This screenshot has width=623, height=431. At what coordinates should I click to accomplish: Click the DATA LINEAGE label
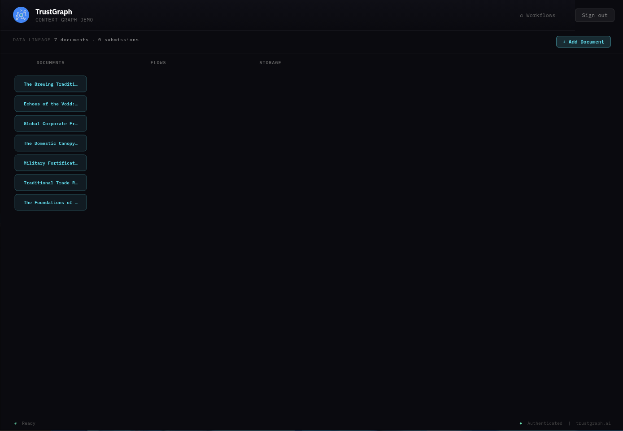coord(32,40)
